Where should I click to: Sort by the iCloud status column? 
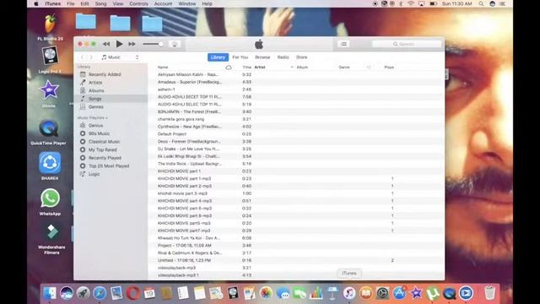[229, 68]
